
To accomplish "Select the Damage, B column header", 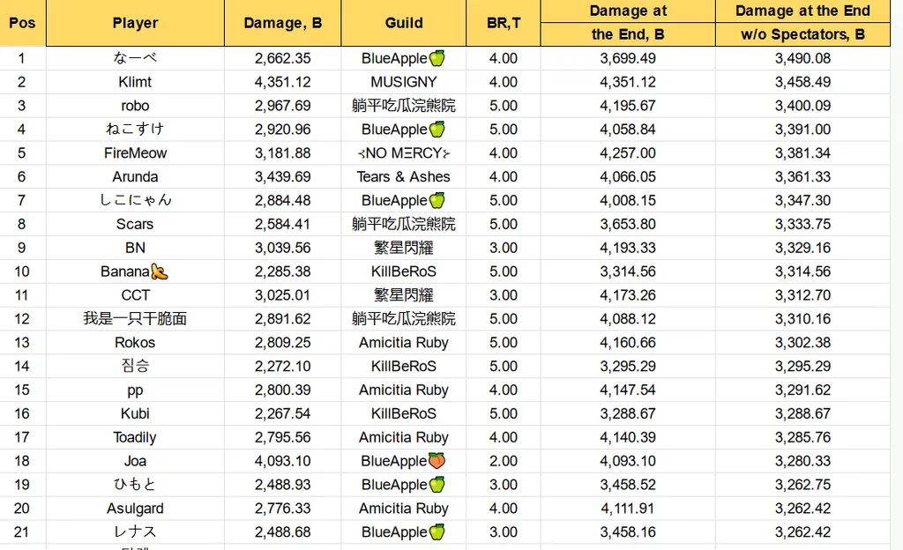I will 283,23.
